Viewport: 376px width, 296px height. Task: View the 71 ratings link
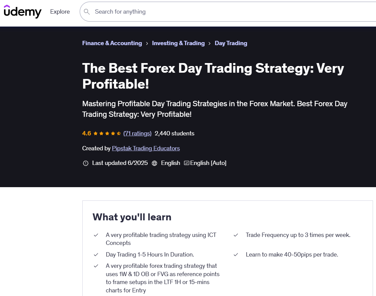click(x=137, y=133)
